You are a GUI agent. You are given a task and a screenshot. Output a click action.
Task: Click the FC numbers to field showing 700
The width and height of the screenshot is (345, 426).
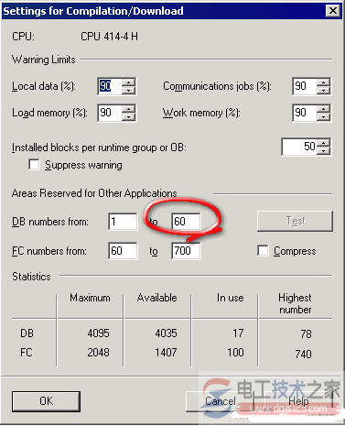(186, 251)
